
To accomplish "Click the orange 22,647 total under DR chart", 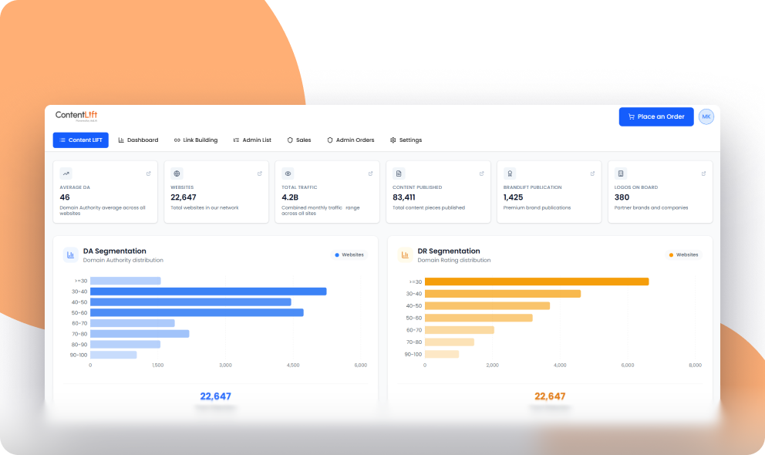I will 550,396.
